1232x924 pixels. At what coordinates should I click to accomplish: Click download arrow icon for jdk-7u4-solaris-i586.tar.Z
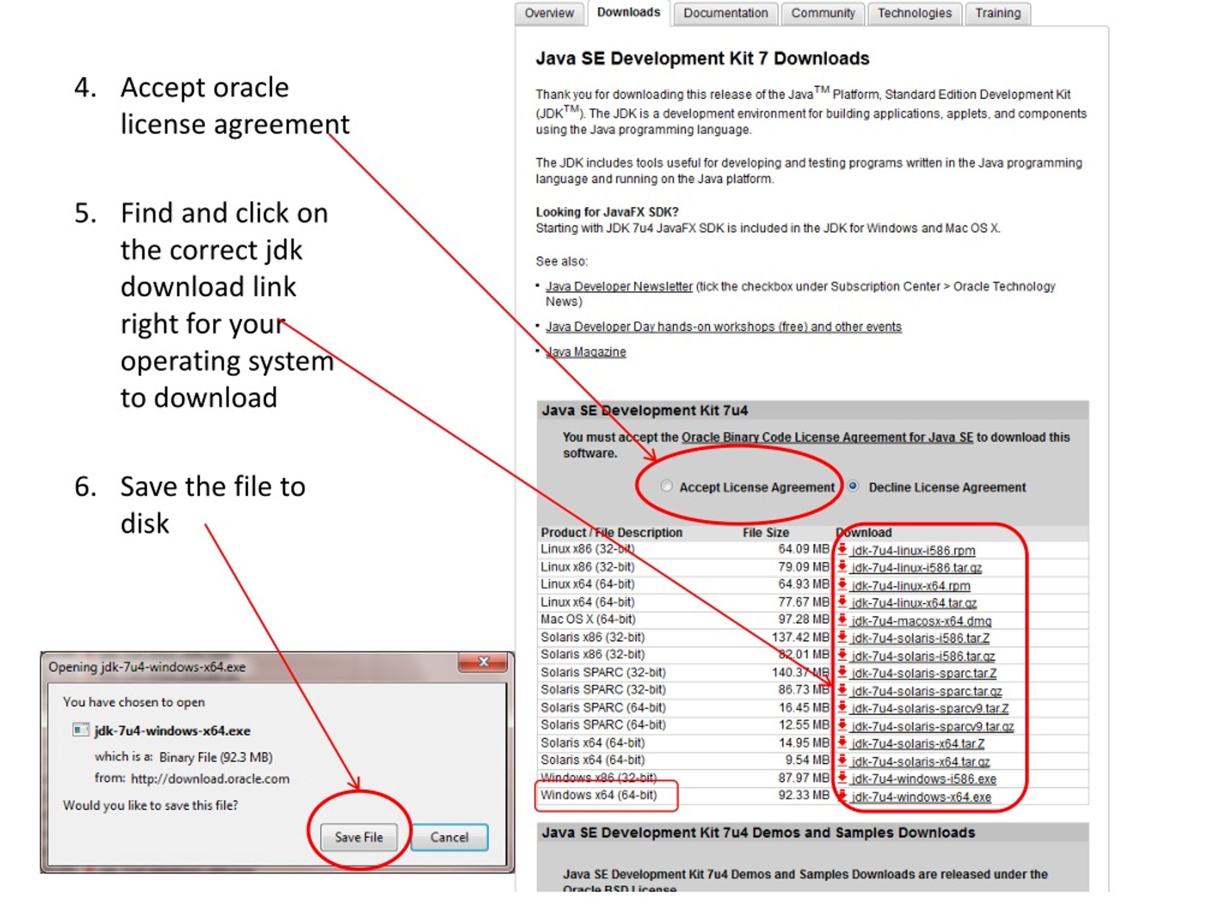click(x=842, y=637)
